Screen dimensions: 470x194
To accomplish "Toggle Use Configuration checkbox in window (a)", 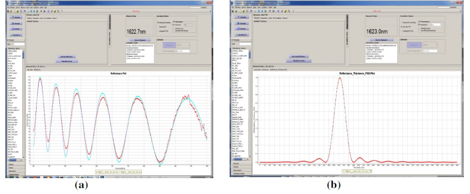I will point(169,51).
